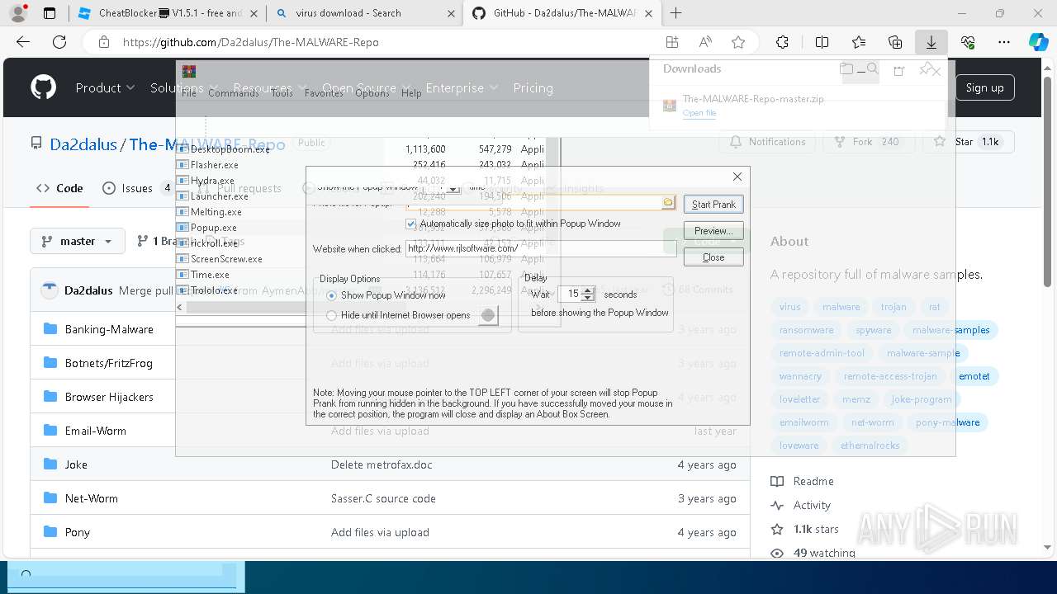The height and width of the screenshot is (594, 1057).
Task: Open the apps icon in address bar
Action: [x=672, y=42]
